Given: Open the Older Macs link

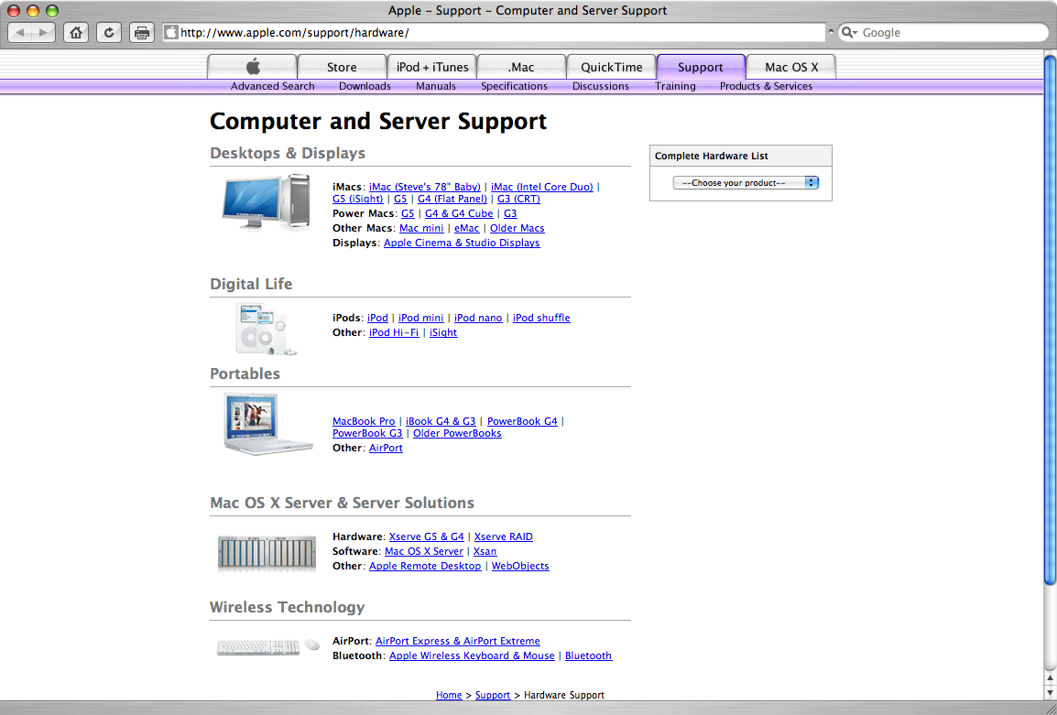Looking at the screenshot, I should (x=517, y=229).
